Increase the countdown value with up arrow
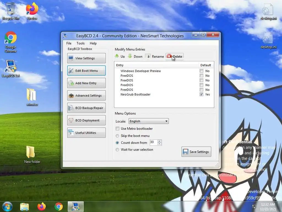Screen dimensions: 282x212 pyautogui.click(x=159, y=141)
